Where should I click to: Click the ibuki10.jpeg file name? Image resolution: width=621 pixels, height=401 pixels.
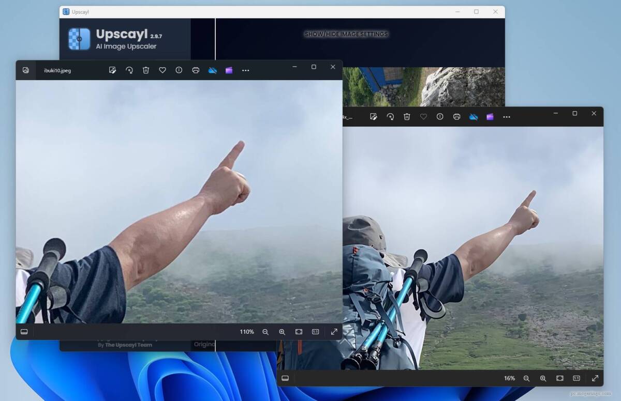coord(57,70)
